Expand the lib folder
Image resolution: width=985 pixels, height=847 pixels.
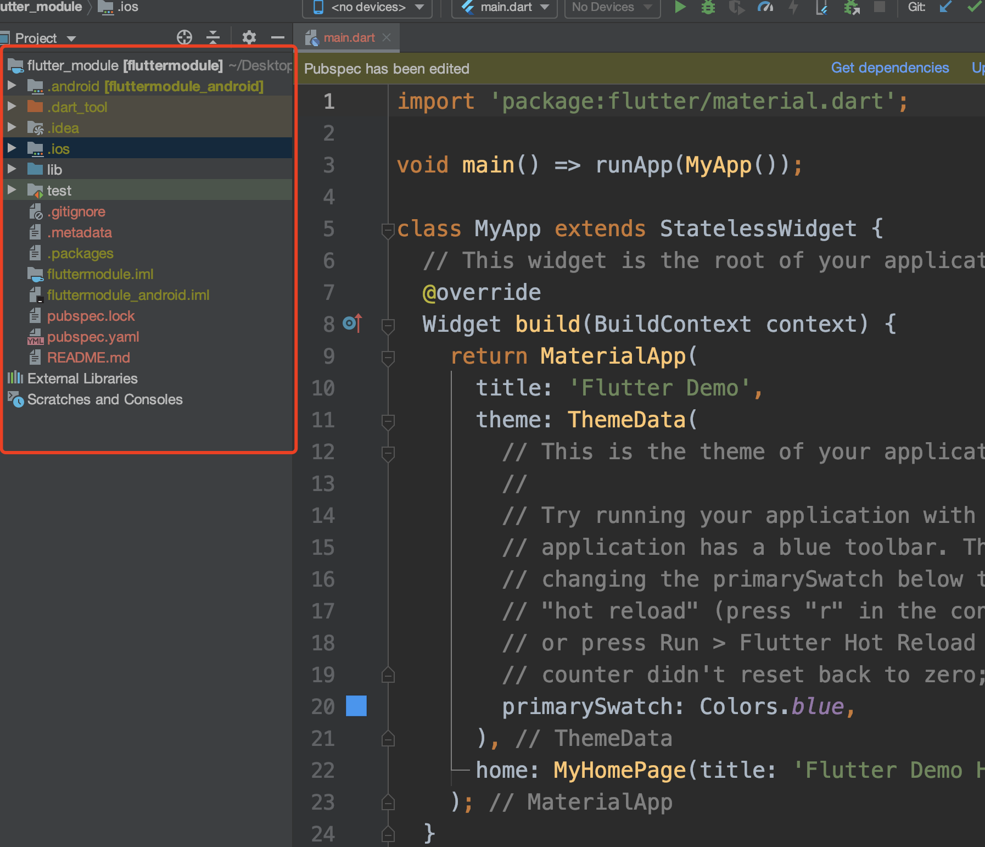click(x=12, y=170)
